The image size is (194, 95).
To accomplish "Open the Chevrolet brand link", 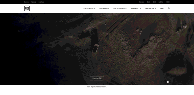I will [x=141, y=2].
